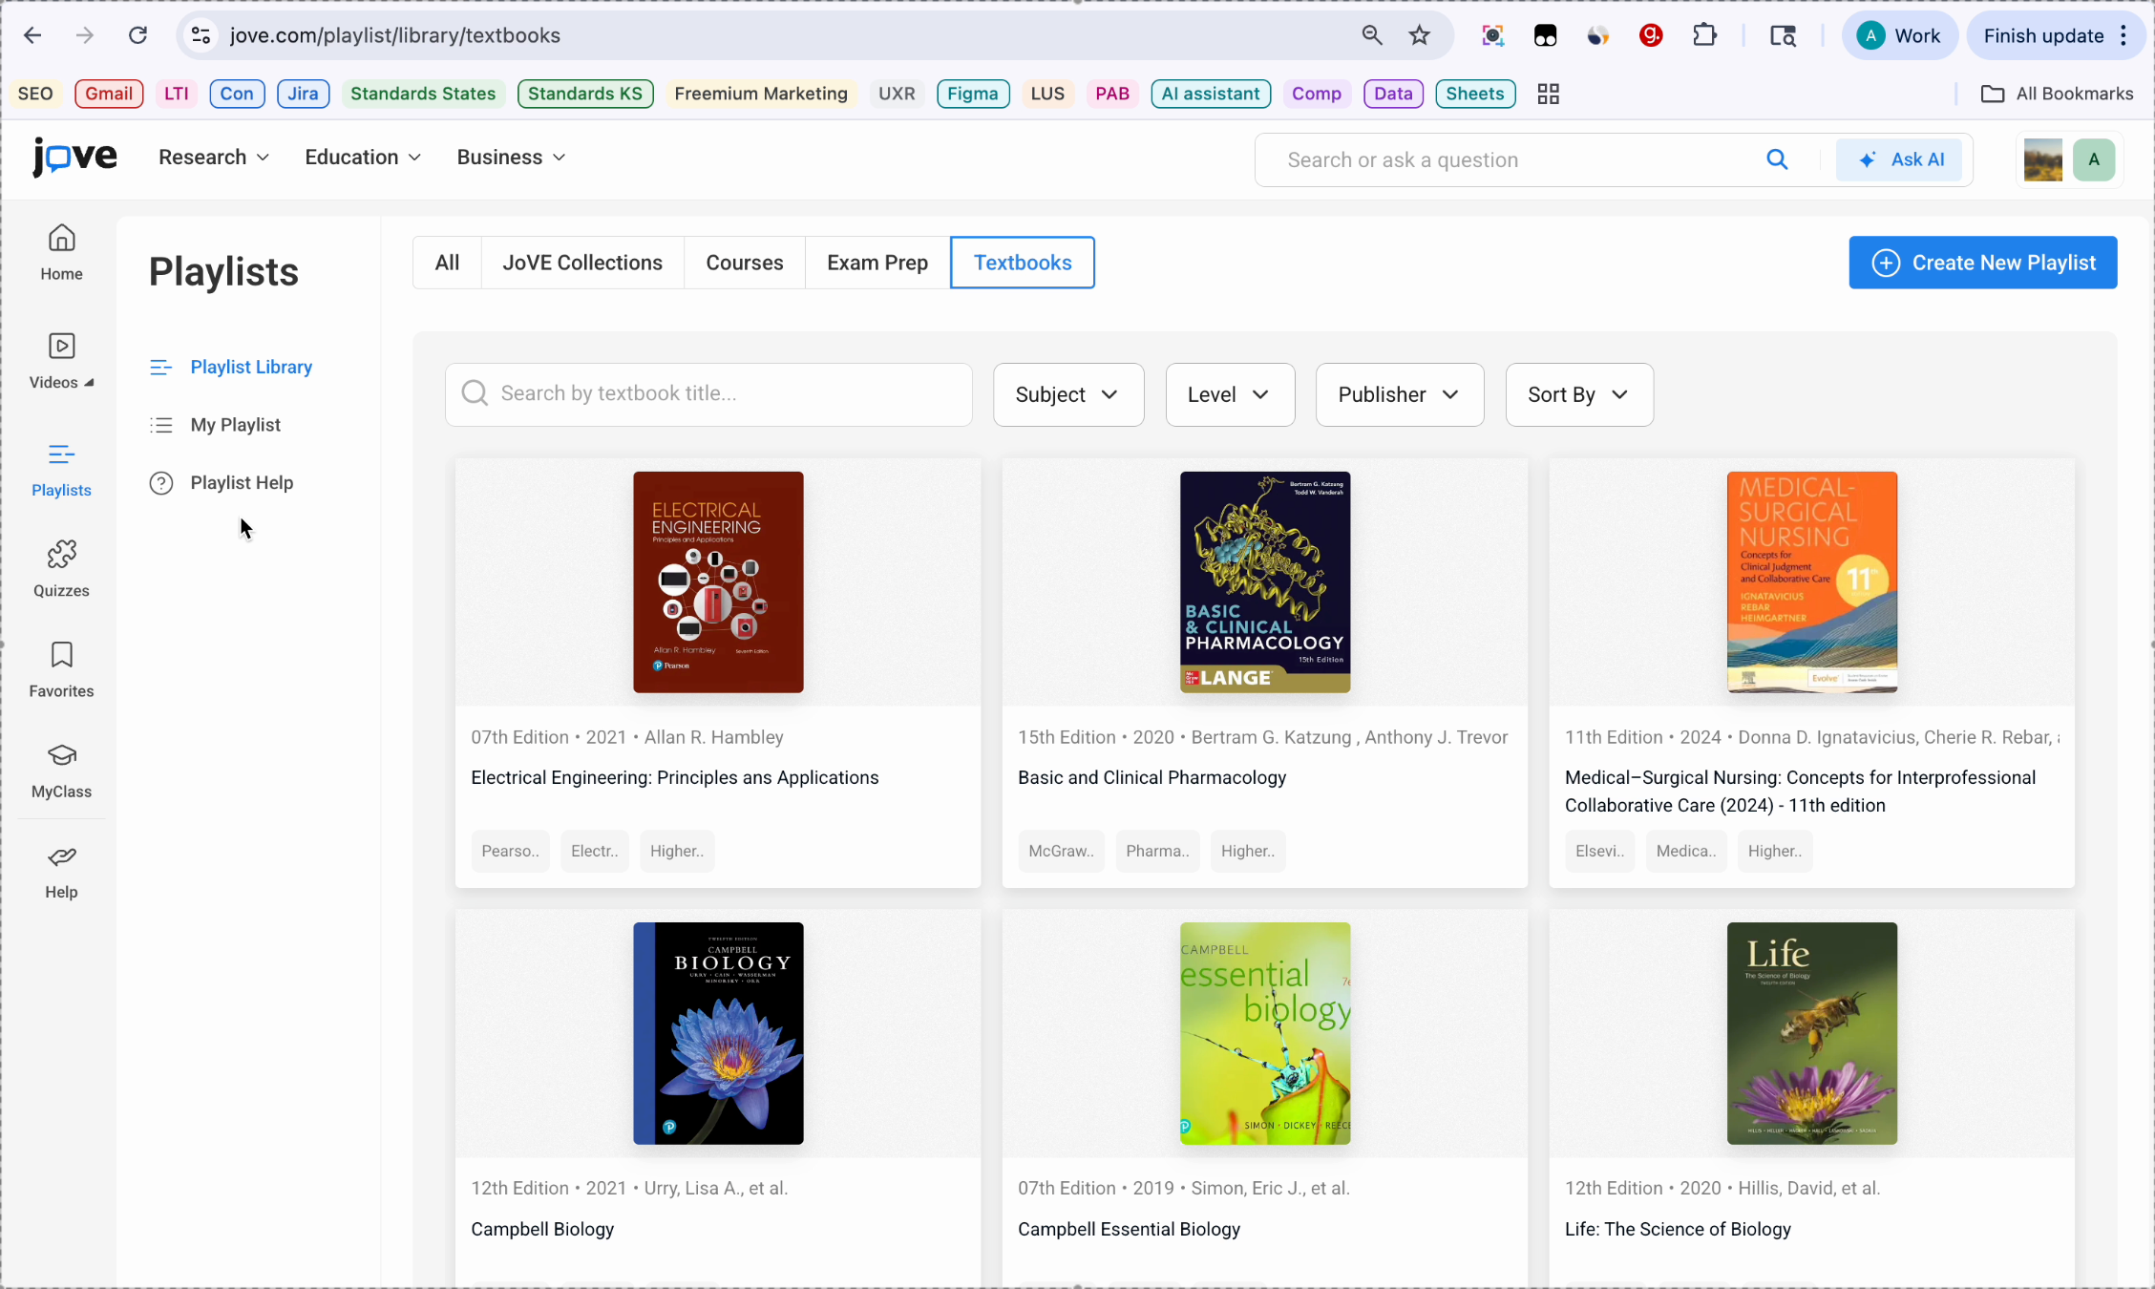Open MyClass in the sidebar
2155x1289 pixels.
[61, 771]
